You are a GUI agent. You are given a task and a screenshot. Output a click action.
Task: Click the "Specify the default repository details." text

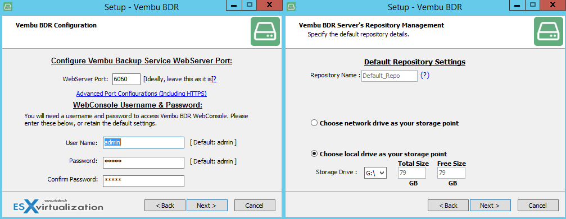point(358,35)
